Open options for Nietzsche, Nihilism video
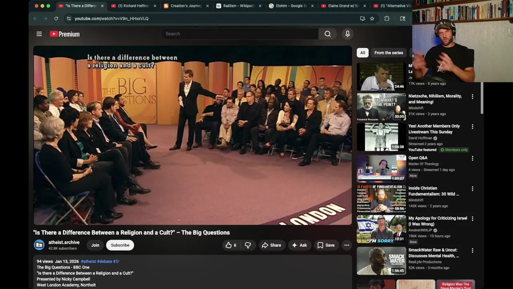Image resolution: width=513 pixels, height=289 pixels. 472,96
